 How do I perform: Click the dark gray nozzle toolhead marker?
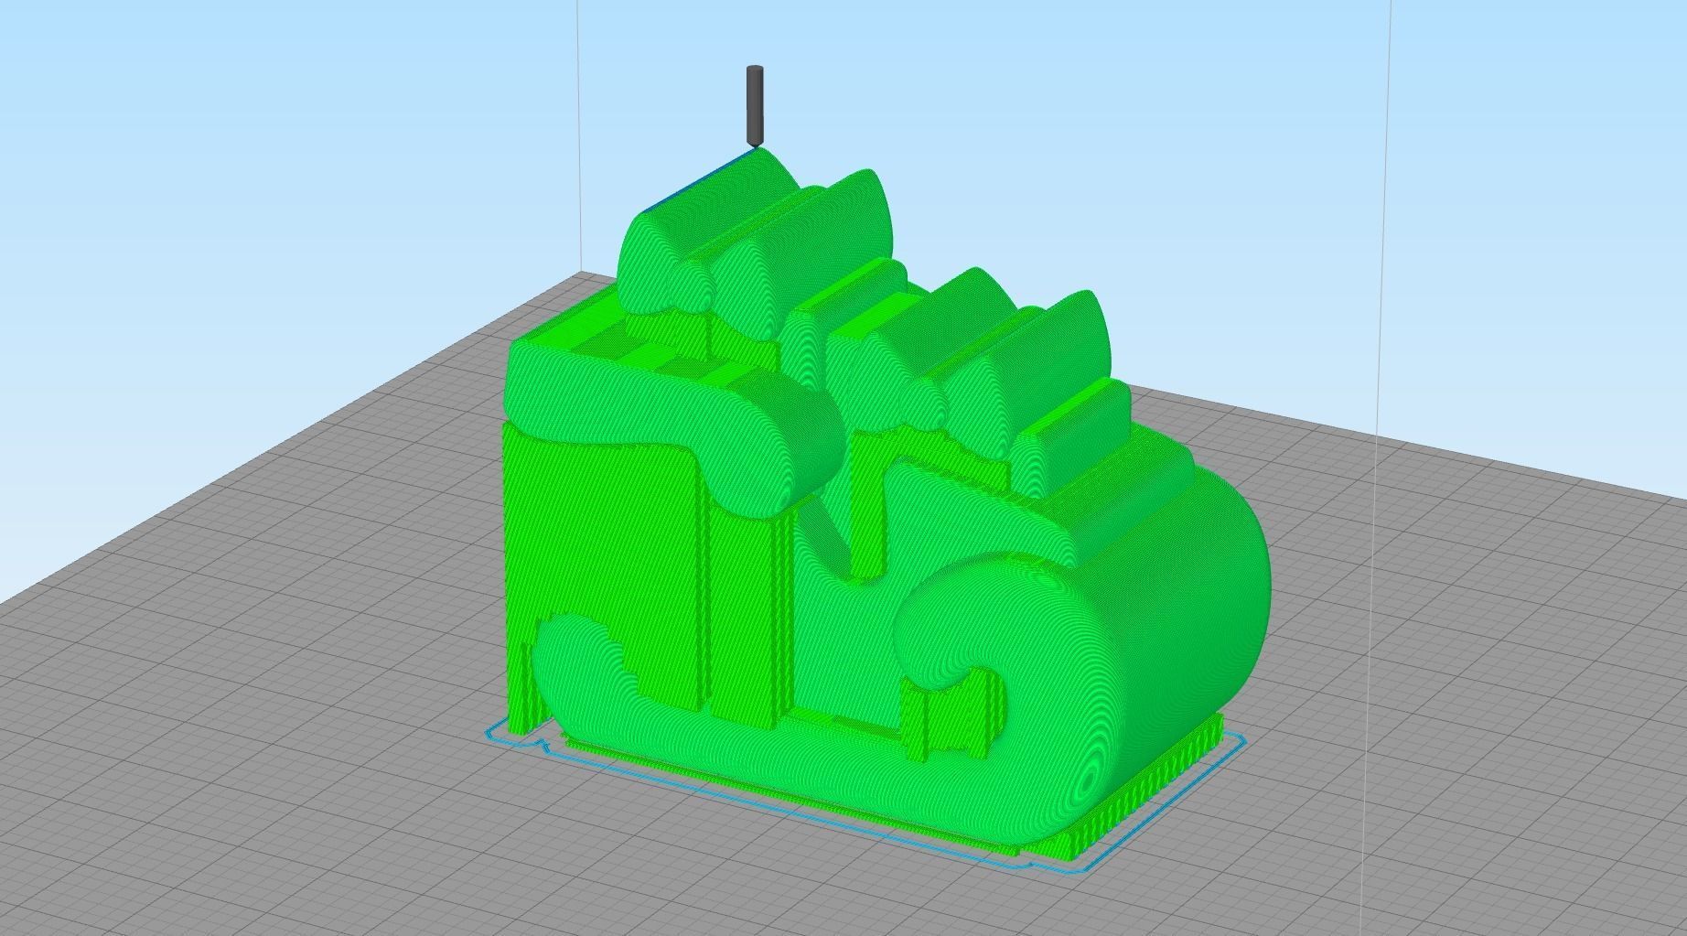coord(755,106)
